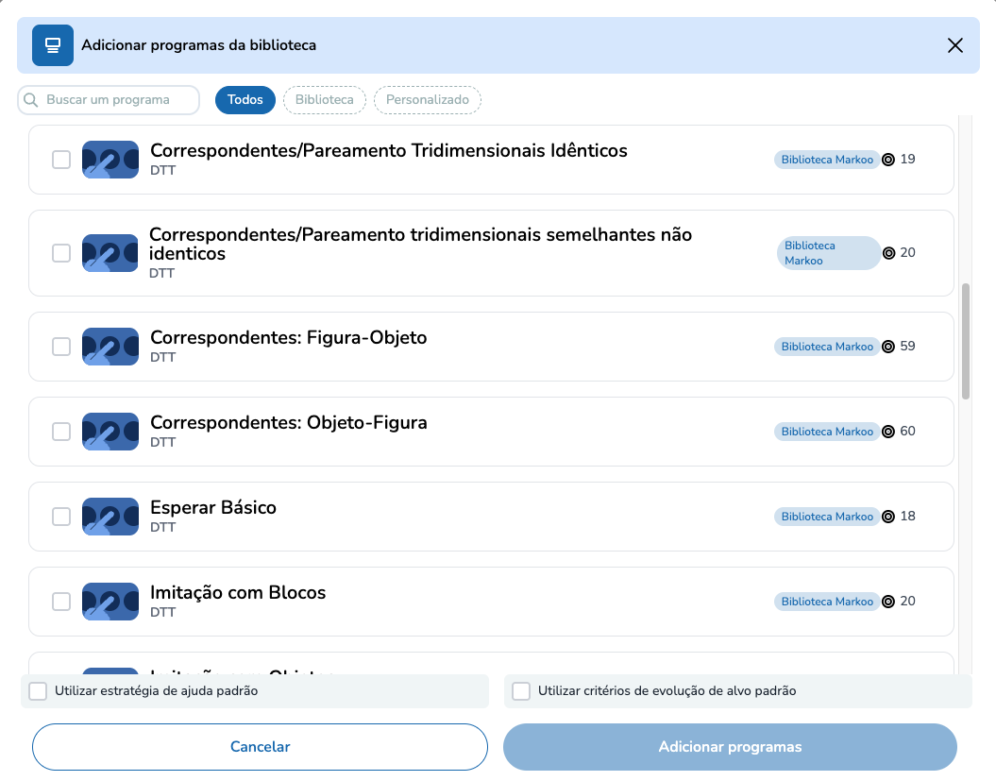Click the Correspondentes: Objeto-Figura program icon
996x781 pixels.
(x=110, y=432)
